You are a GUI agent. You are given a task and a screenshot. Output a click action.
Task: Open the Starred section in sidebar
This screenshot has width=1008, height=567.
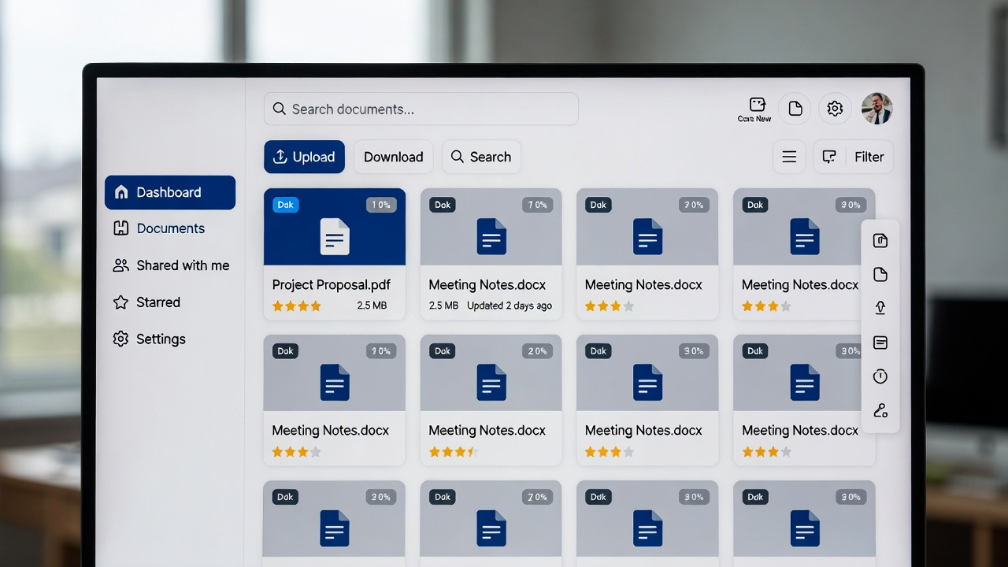tap(146, 302)
